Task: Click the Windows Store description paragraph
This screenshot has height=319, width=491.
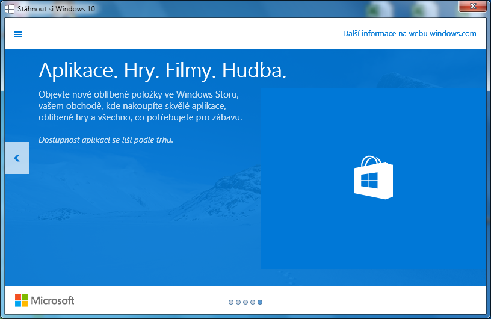Action: click(x=140, y=106)
